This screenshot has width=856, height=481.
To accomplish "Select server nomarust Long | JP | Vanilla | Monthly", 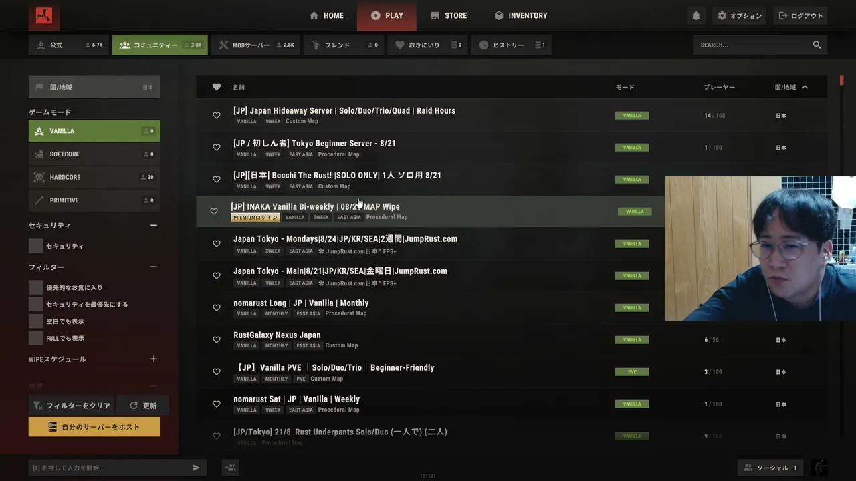I will [301, 303].
